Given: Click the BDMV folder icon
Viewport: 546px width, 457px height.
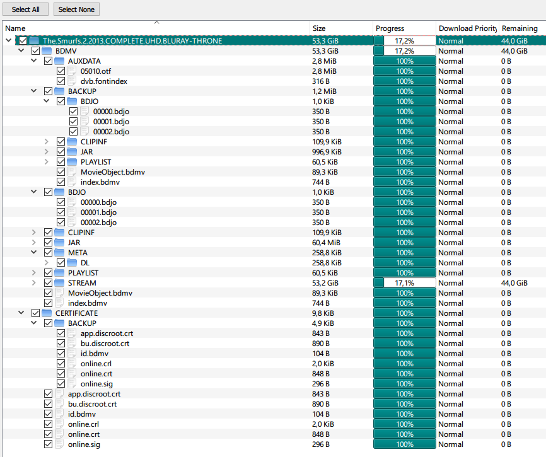Looking at the screenshot, I should pos(46,51).
